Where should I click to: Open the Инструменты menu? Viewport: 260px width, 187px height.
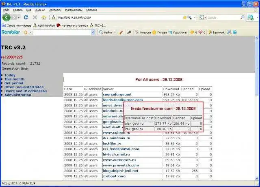(x=74, y=10)
